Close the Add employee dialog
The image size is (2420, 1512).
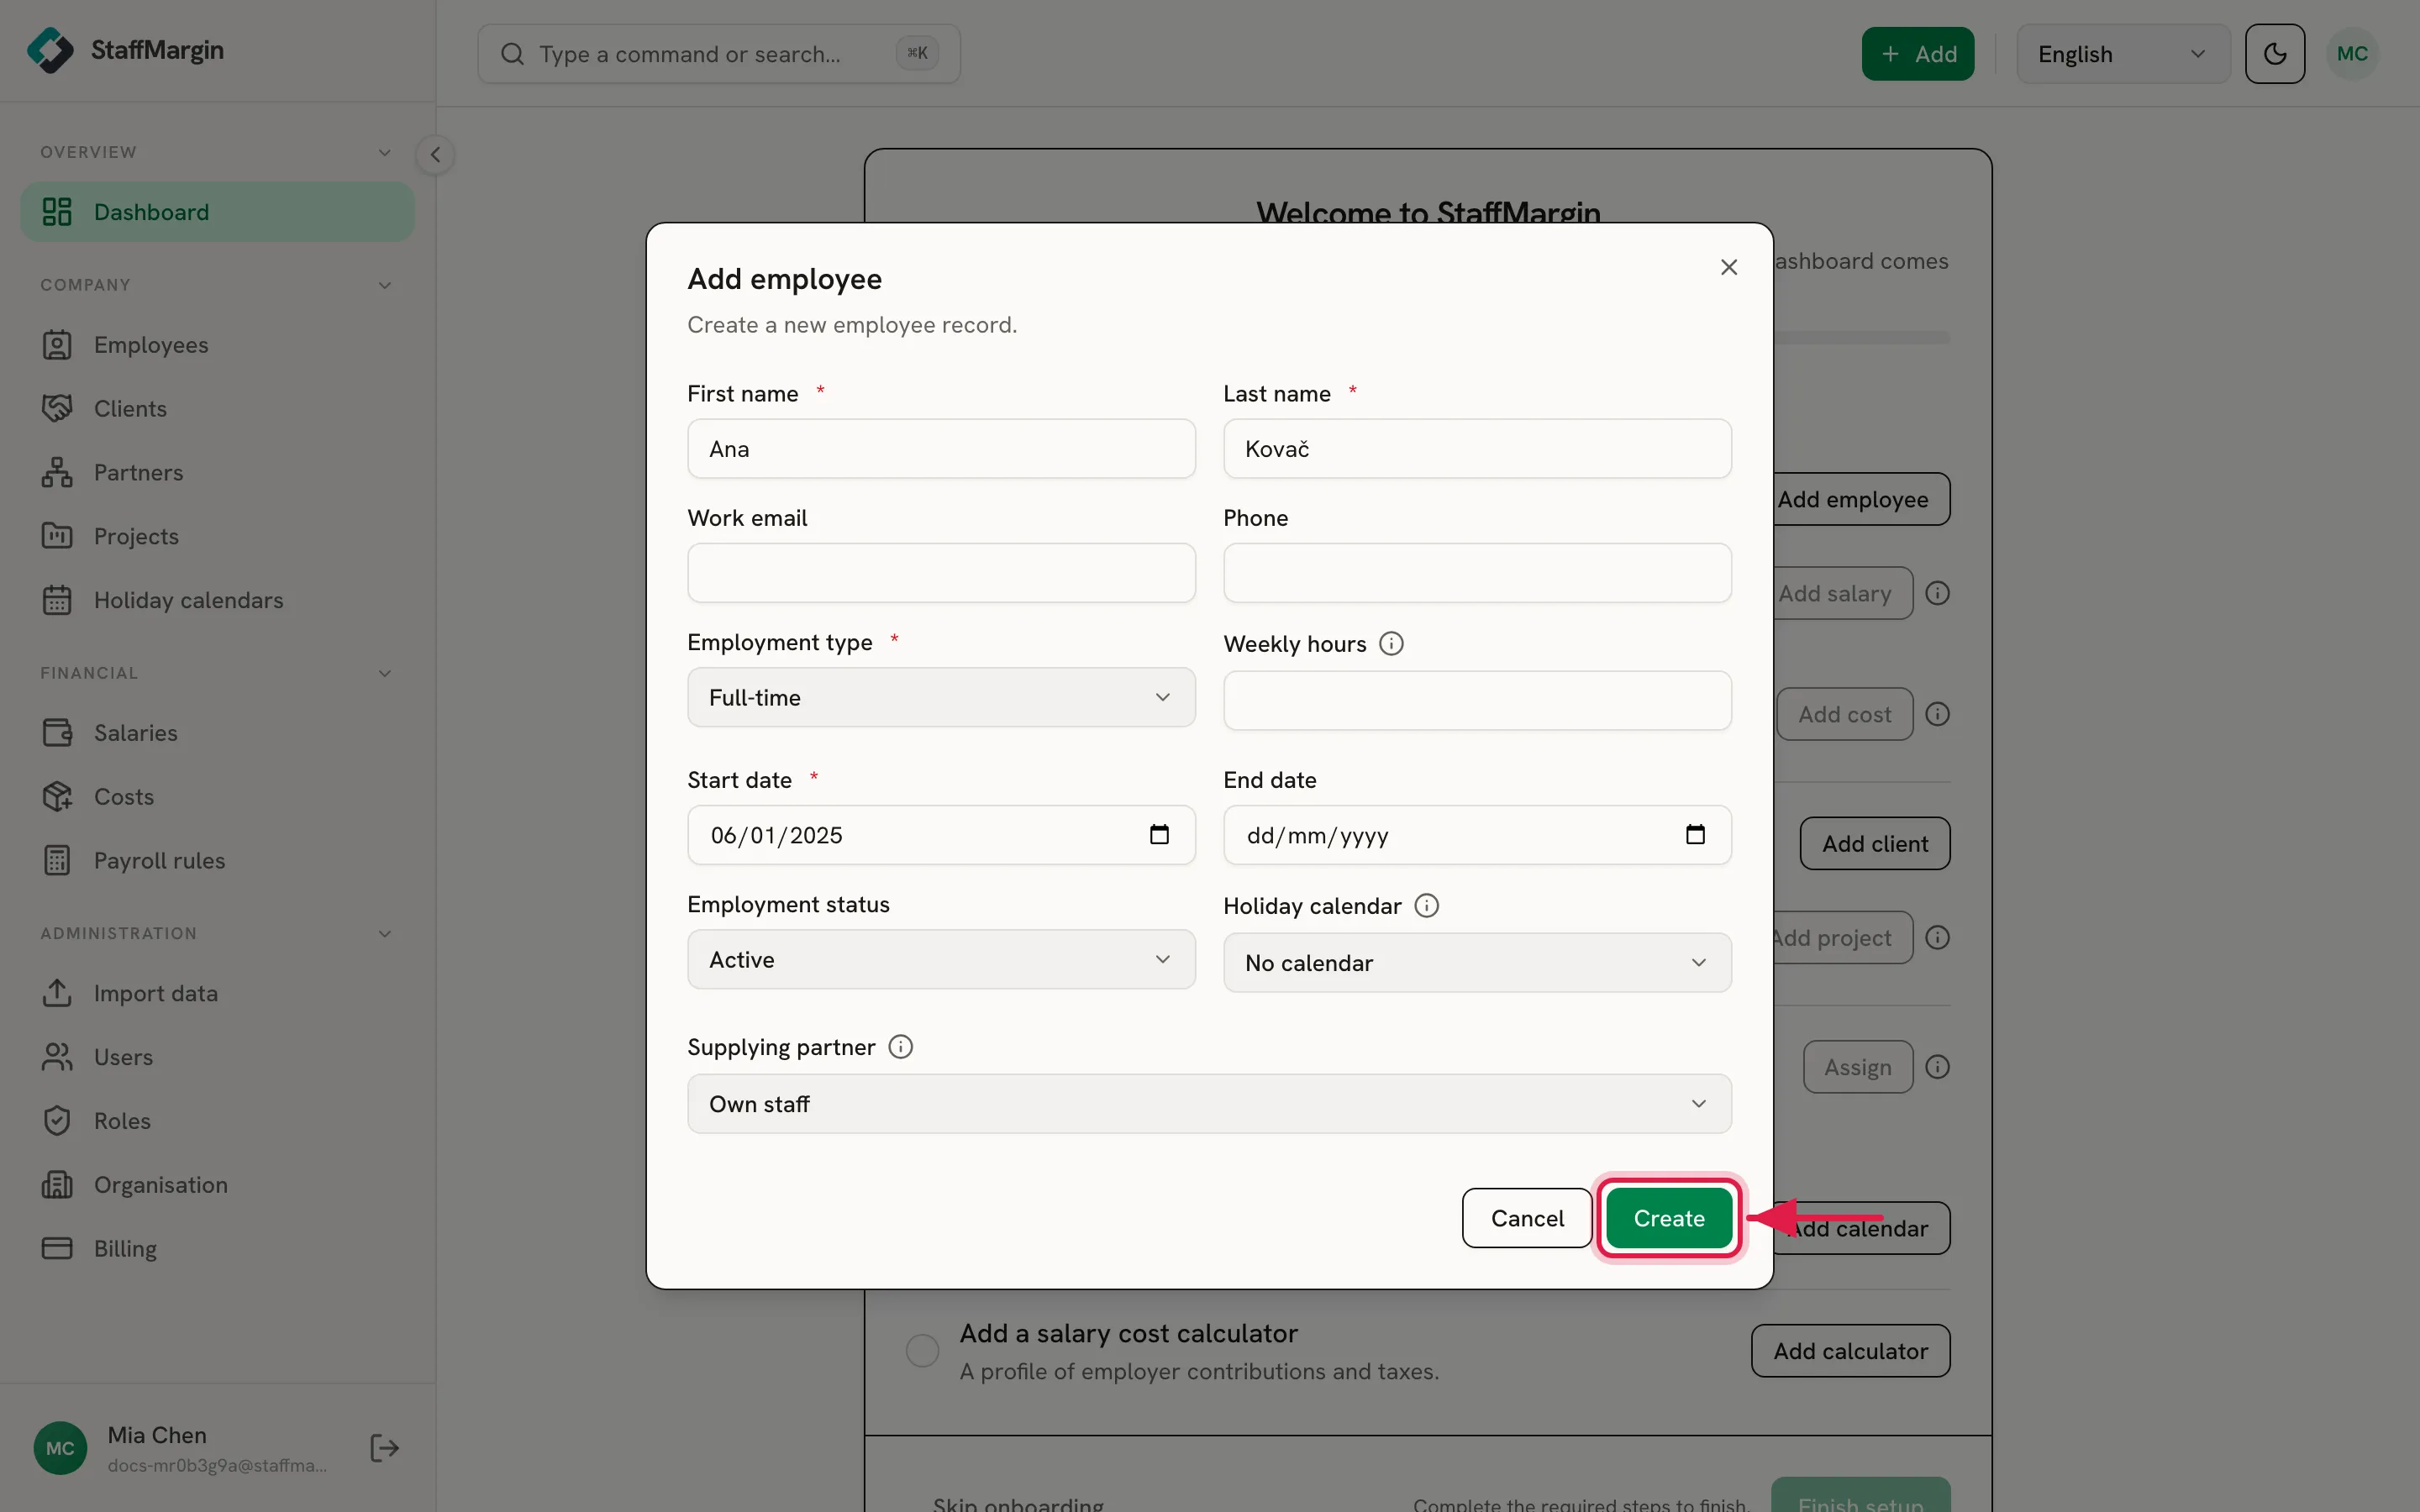[1729, 267]
